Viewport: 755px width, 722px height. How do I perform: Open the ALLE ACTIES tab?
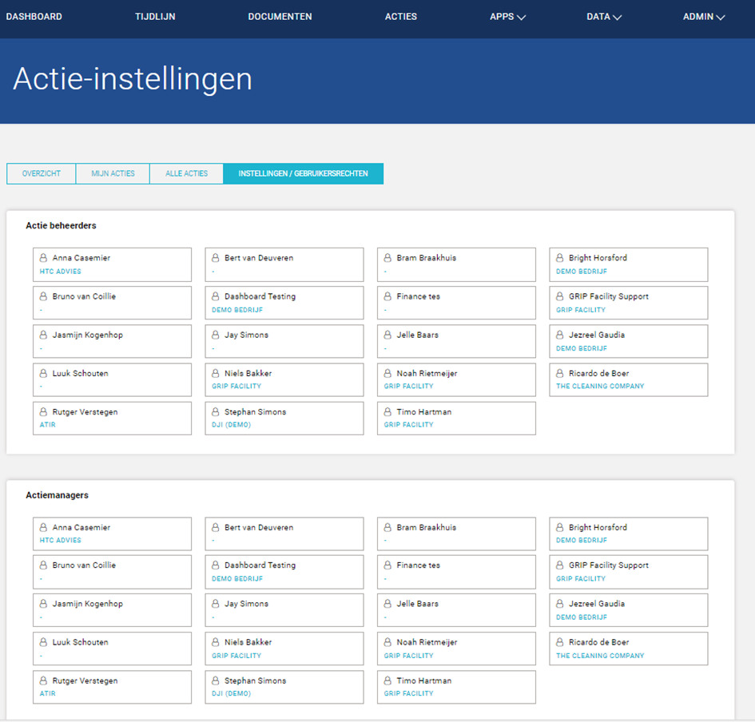[x=187, y=174]
